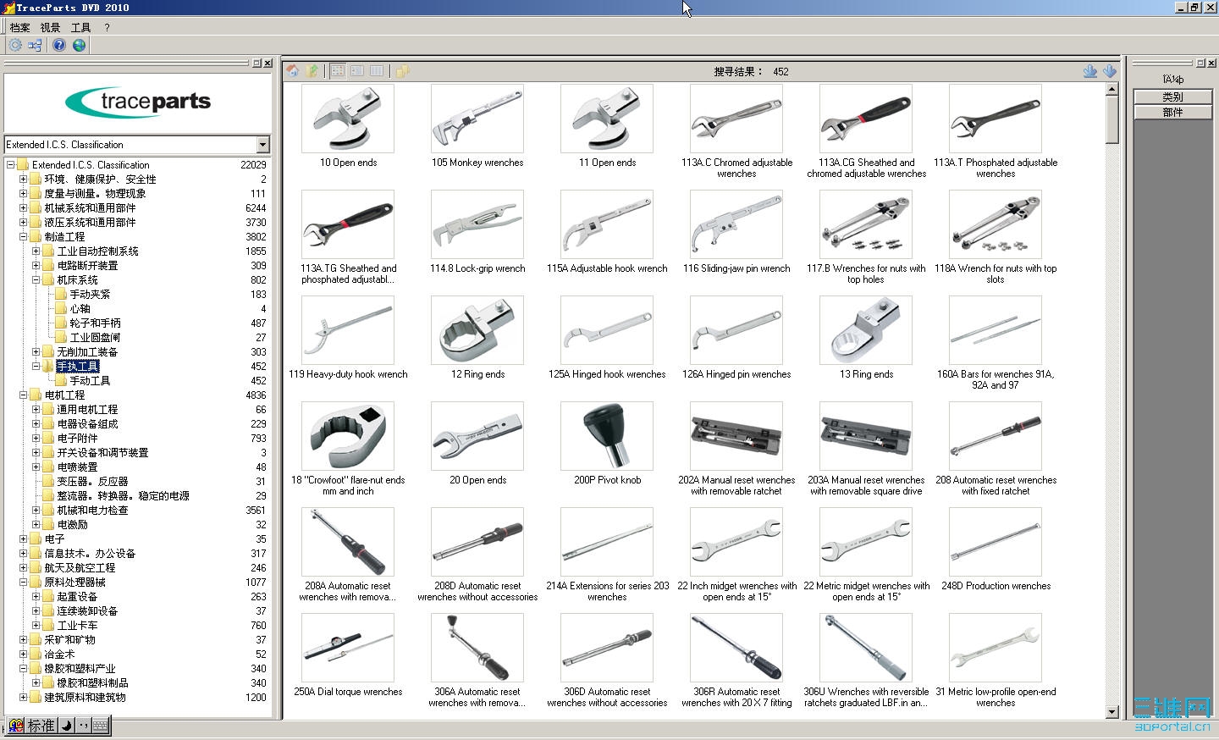Click the blue down arrow icon

click(1110, 71)
